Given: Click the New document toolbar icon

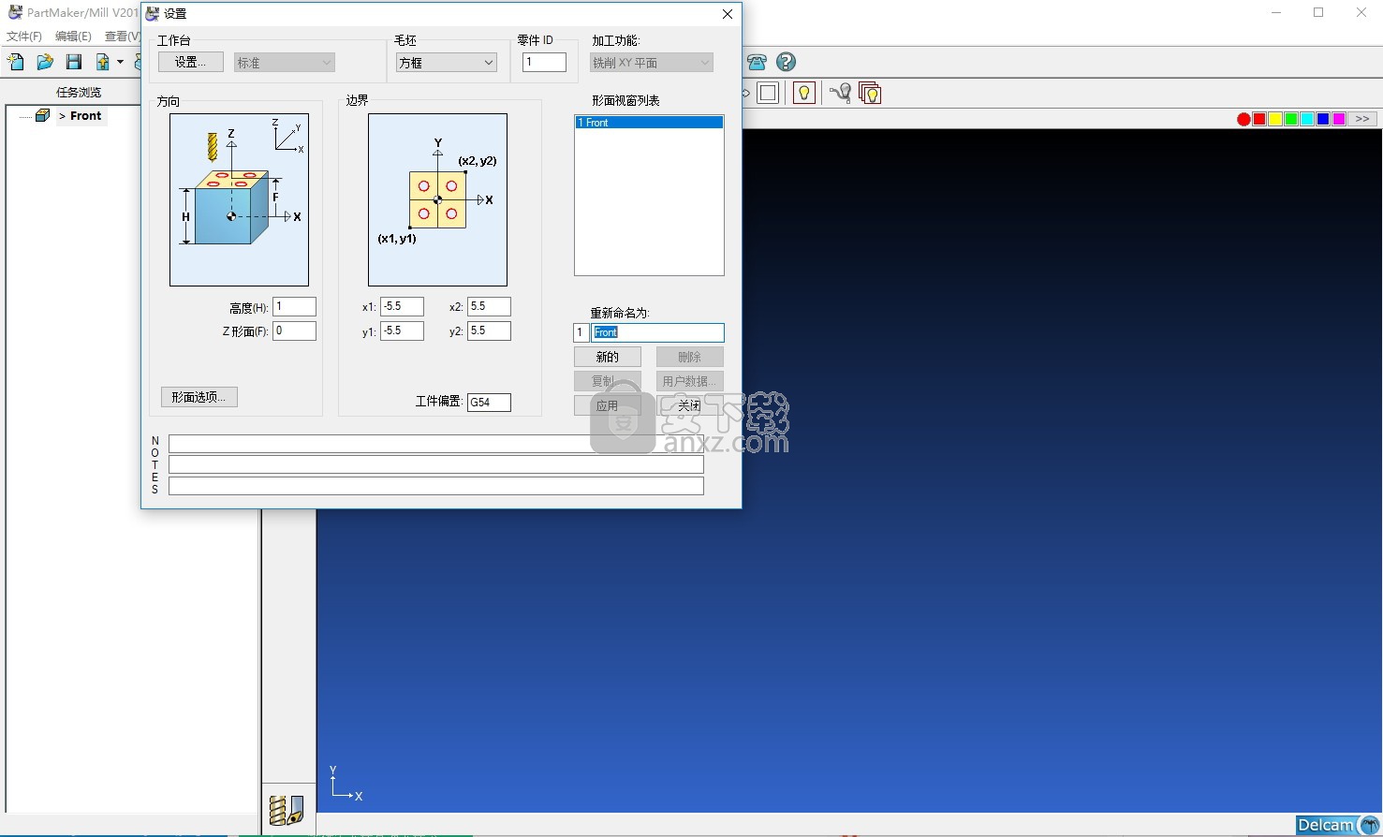Looking at the screenshot, I should (16, 62).
